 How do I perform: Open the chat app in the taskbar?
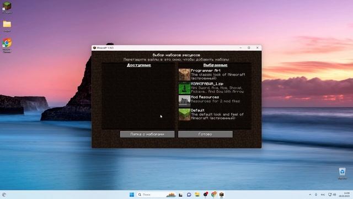189,195
